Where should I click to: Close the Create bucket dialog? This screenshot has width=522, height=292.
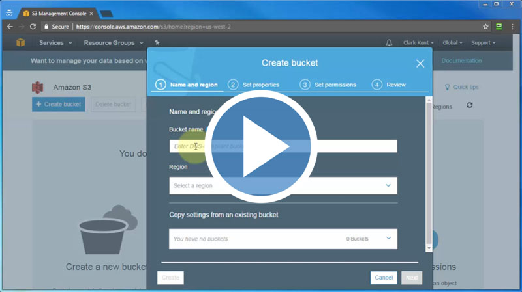coord(420,64)
